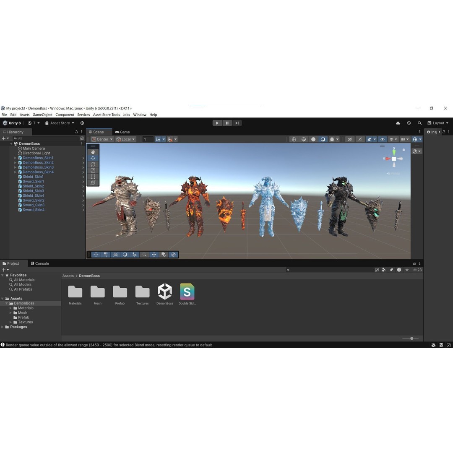The width and height of the screenshot is (453, 453).
Task: Click the Play button
Action: tap(217, 123)
